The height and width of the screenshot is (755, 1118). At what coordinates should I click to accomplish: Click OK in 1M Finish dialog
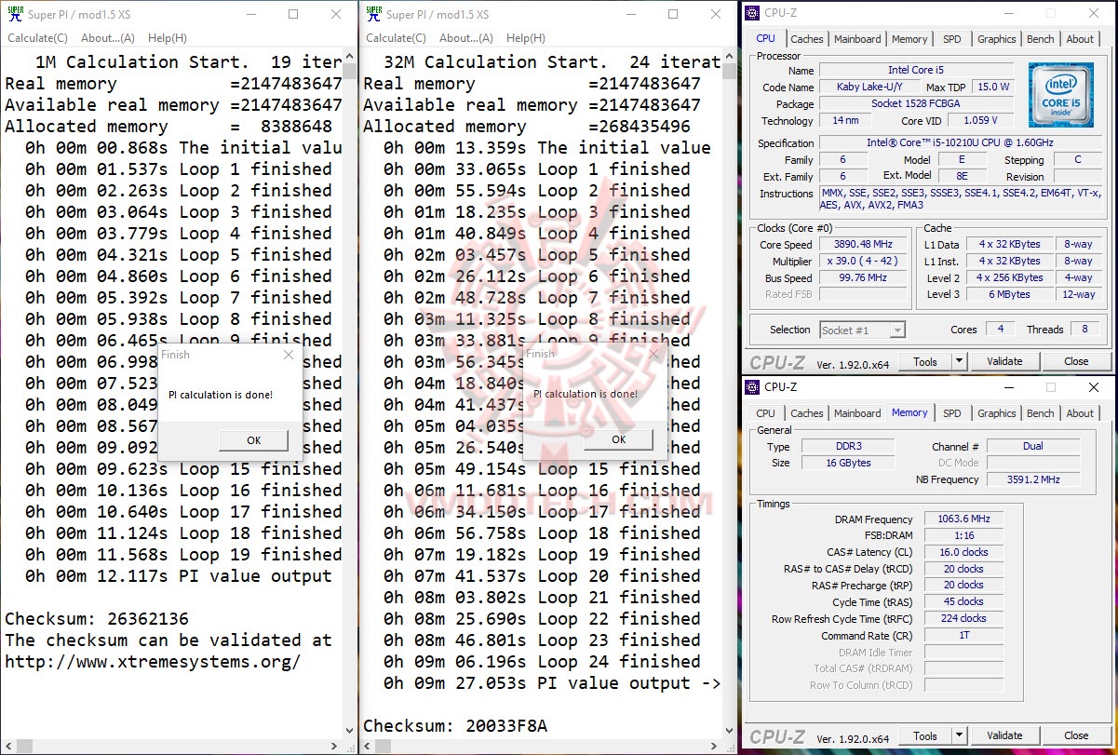[x=253, y=440]
